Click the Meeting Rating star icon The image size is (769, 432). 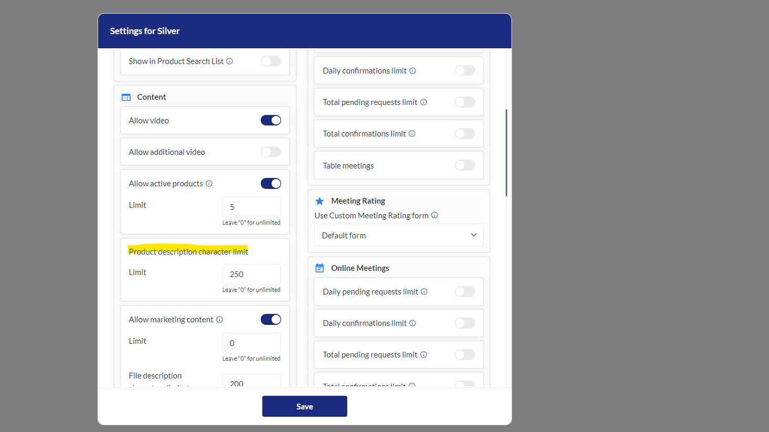click(x=319, y=201)
